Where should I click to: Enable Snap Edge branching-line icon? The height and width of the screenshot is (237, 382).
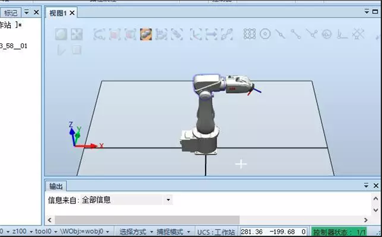click(311, 34)
